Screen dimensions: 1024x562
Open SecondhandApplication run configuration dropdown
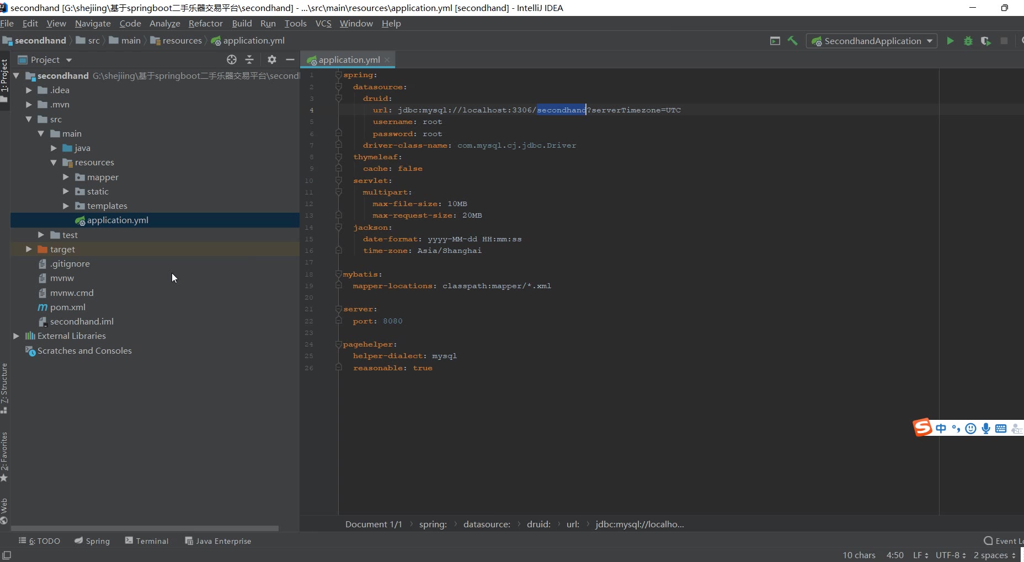[872, 41]
